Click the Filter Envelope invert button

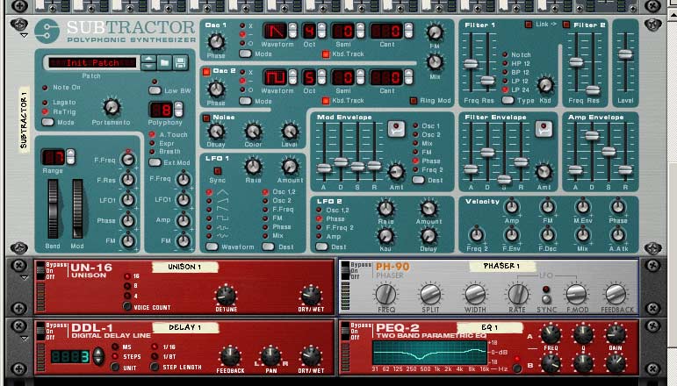[x=544, y=129]
